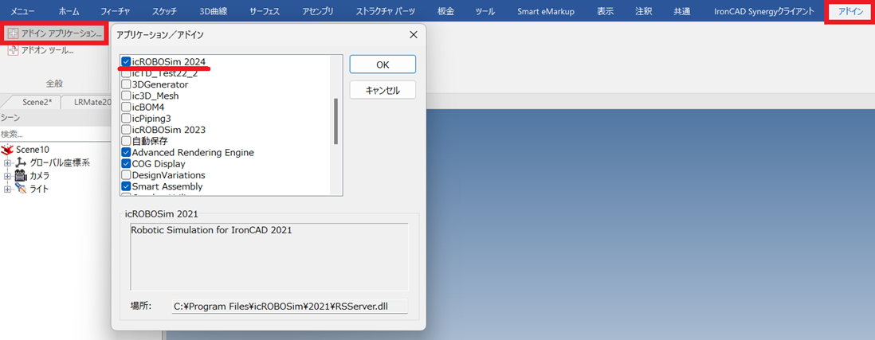Screen dimensions: 875x340
Task: Click the キャンセル button
Action: pos(383,90)
